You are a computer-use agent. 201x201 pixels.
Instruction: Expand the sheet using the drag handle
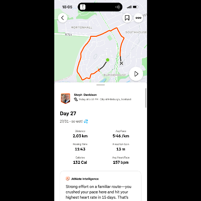point(100,85)
